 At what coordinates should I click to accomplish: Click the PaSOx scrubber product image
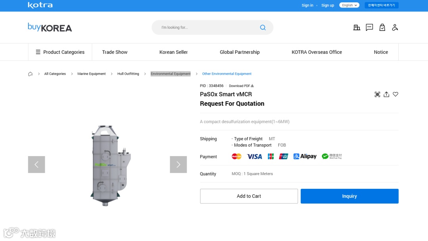click(x=111, y=166)
